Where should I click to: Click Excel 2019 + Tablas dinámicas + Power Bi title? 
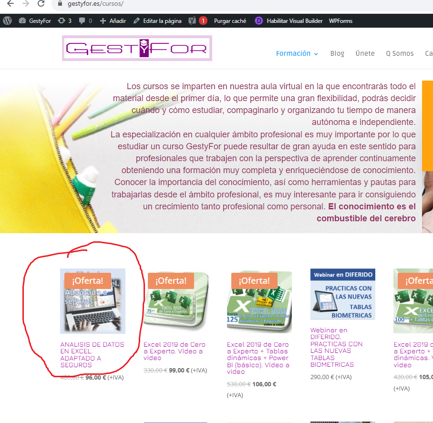(x=258, y=358)
